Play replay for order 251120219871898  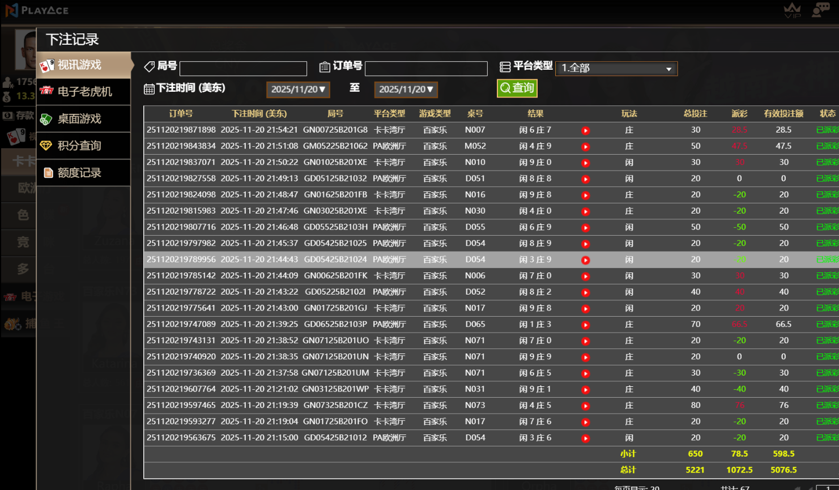[x=585, y=130]
